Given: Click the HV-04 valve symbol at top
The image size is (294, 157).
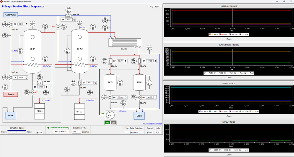Looking at the screenshot, I should (x=68, y=15).
